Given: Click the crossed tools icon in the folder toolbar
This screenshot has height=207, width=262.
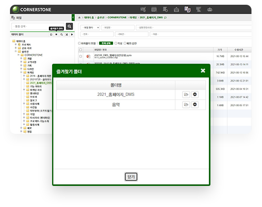Looking at the screenshot, I should click(x=67, y=35).
